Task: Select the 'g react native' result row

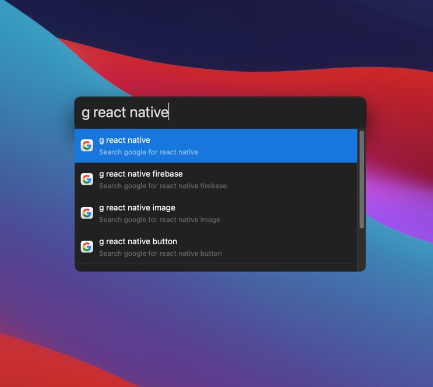Action: click(216, 146)
